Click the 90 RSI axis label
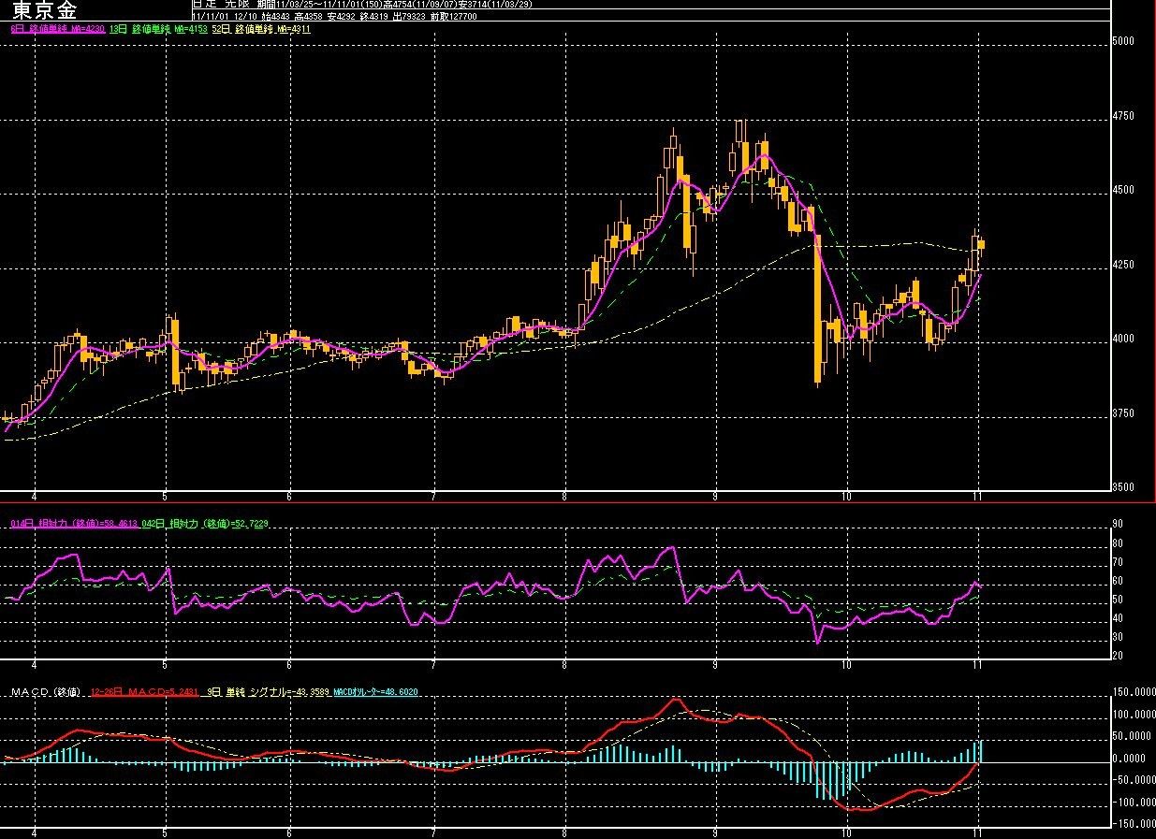 [x=1118, y=525]
